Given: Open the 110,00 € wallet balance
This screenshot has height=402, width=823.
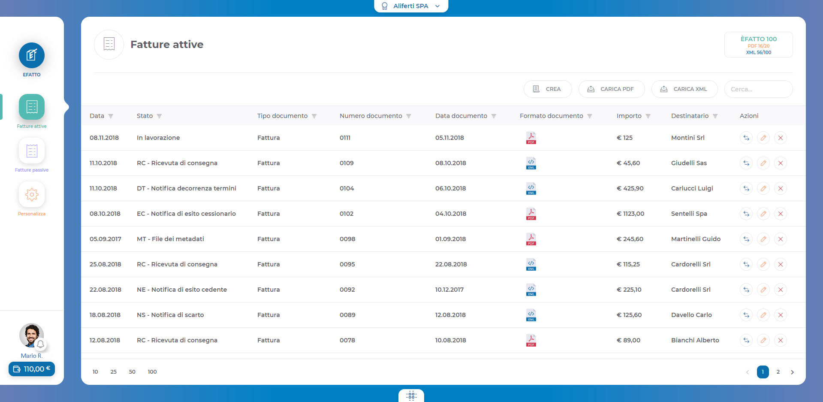Looking at the screenshot, I should pyautogui.click(x=32, y=369).
